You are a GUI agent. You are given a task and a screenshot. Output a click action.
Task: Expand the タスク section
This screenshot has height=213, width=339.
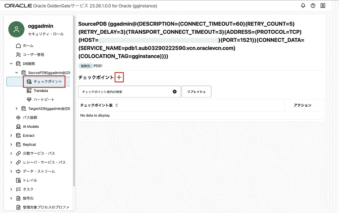point(11,189)
